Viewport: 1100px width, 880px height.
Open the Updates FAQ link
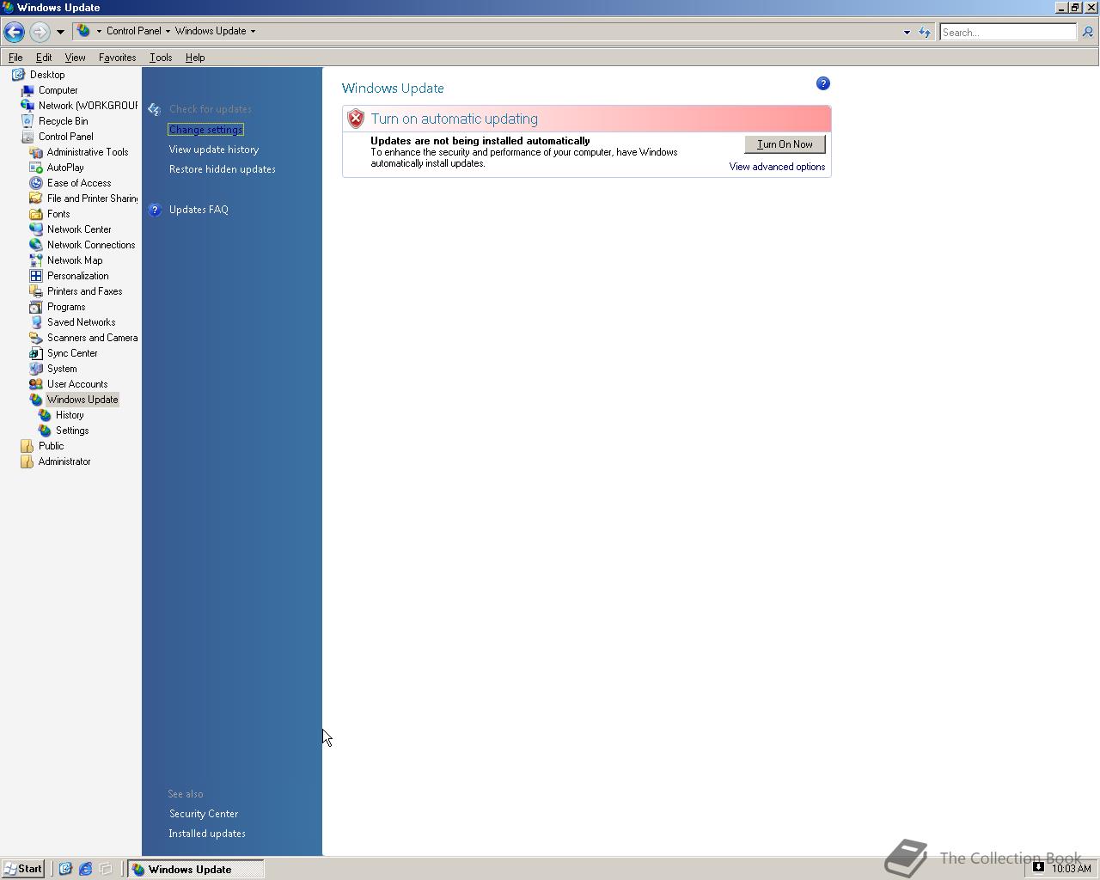[199, 210]
